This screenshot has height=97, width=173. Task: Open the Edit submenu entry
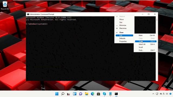(x=124, y=35)
